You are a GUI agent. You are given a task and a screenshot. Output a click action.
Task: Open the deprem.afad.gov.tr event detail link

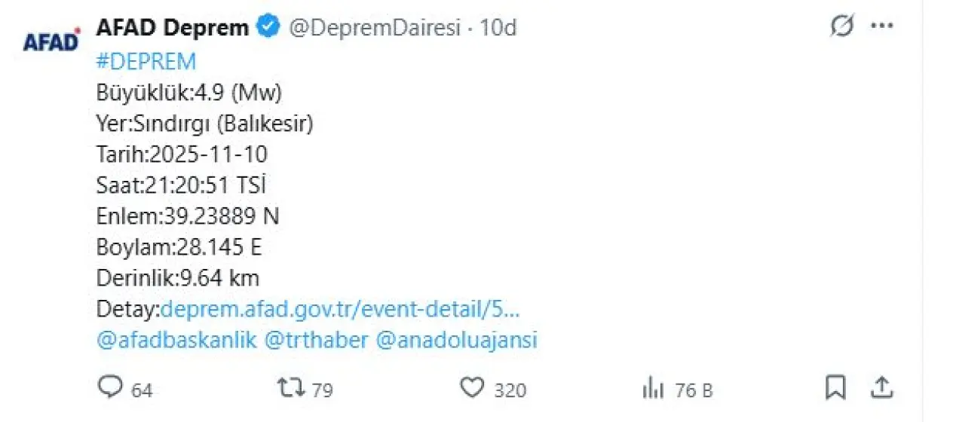click(341, 309)
